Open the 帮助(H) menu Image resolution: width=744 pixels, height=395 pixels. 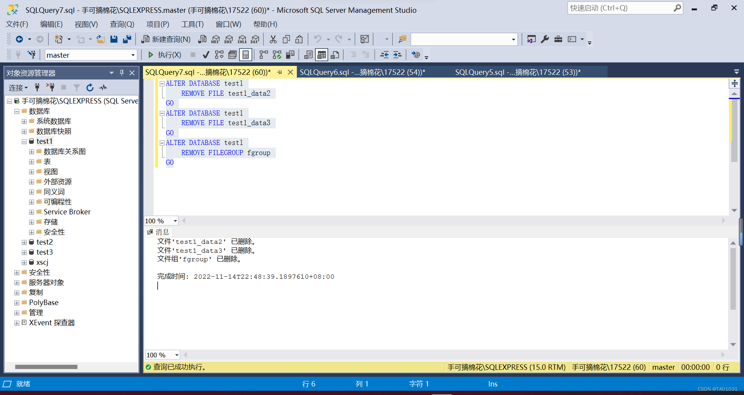pos(265,24)
